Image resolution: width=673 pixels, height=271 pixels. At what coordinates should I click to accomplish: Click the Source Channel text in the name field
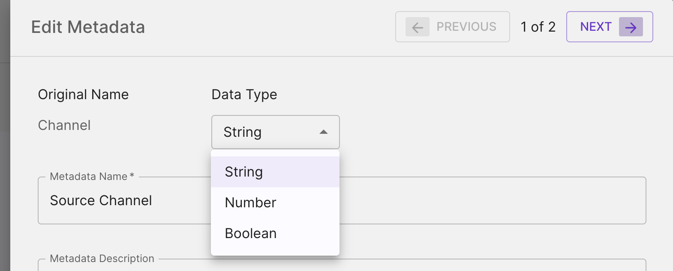101,200
